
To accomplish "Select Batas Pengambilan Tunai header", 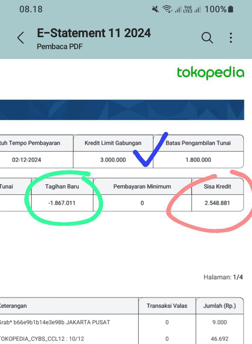I will click(198, 143).
